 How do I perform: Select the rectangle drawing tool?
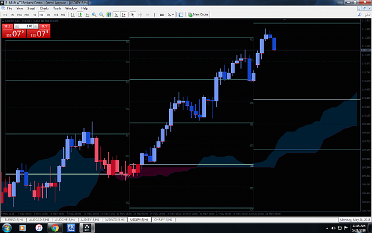pos(162,15)
